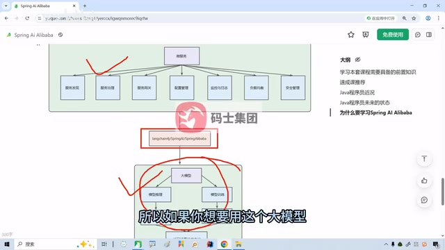Close the Spring Ai Alibaba tab
The height and width of the screenshot is (250, 445).
click(74, 6)
